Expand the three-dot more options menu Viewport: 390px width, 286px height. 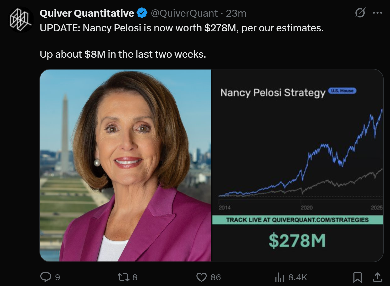[377, 13]
